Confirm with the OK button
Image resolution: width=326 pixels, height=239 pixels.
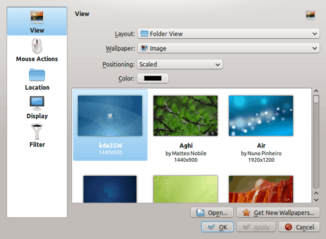[x=218, y=227]
